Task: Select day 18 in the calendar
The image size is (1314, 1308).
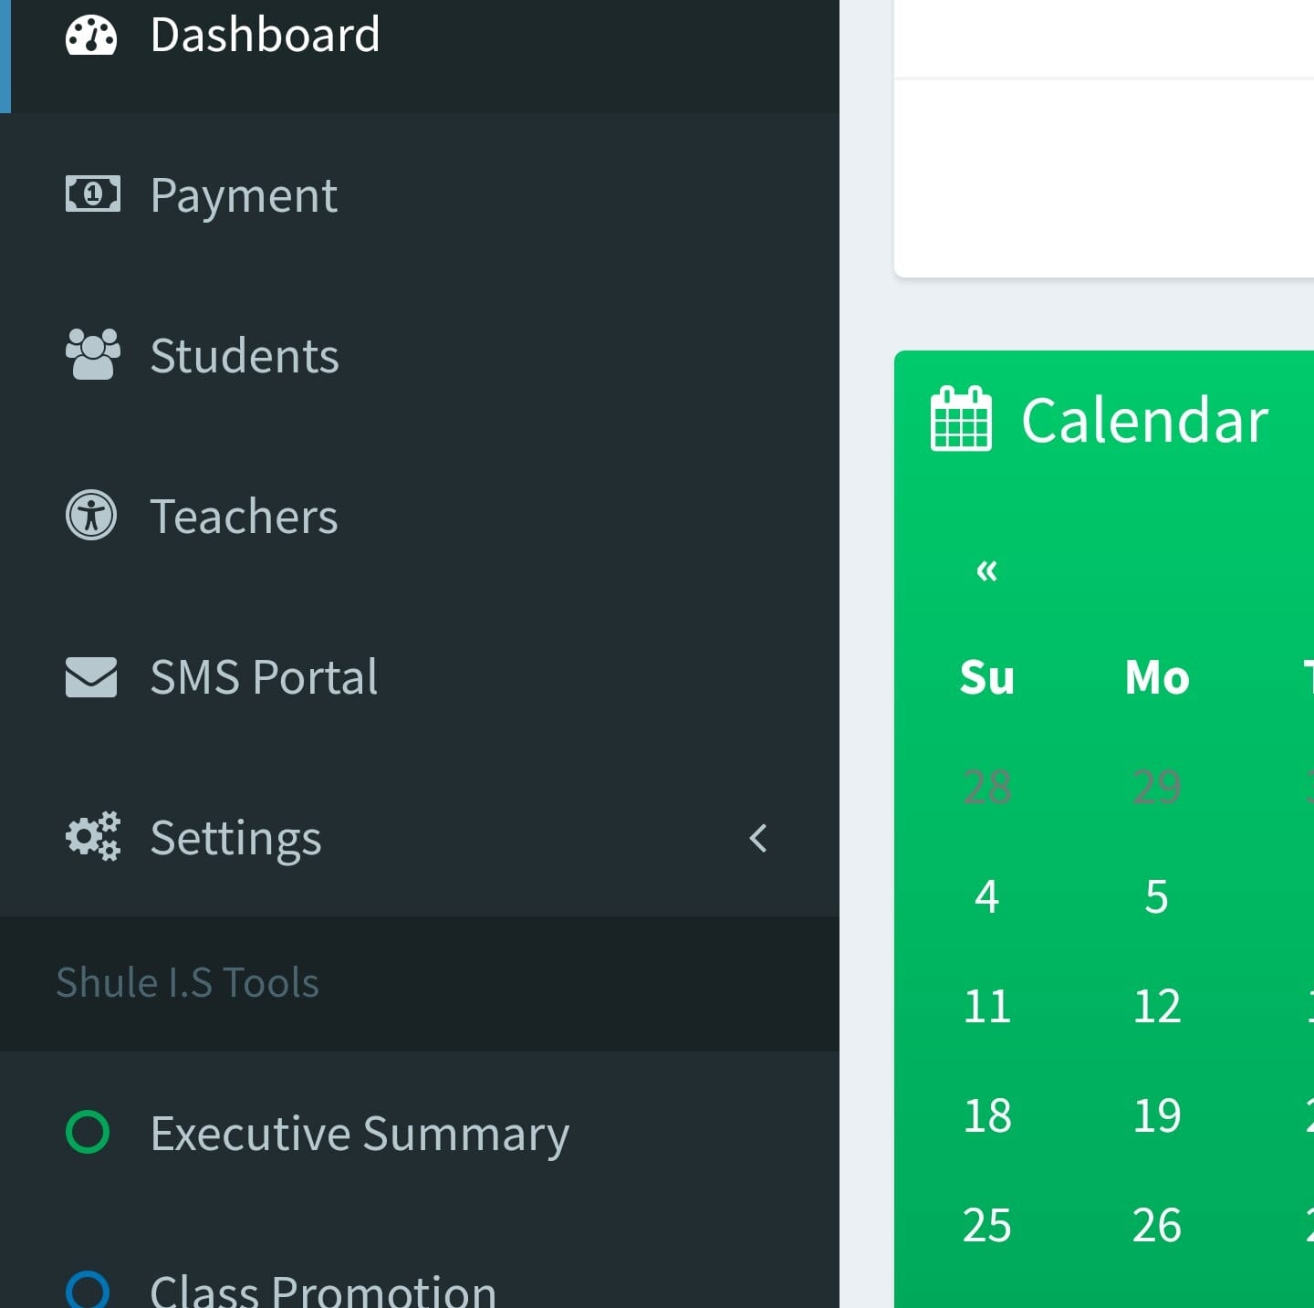Action: (x=986, y=1115)
